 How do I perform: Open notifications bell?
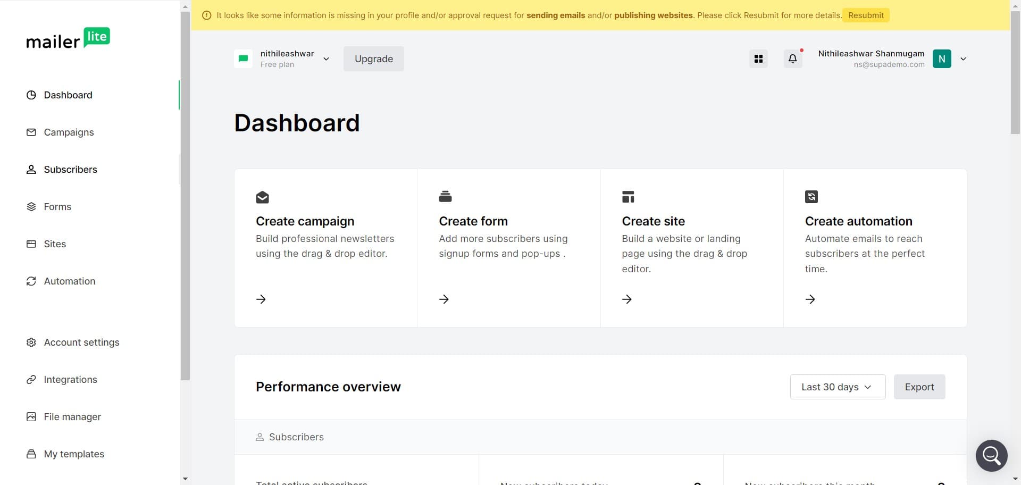tap(792, 58)
